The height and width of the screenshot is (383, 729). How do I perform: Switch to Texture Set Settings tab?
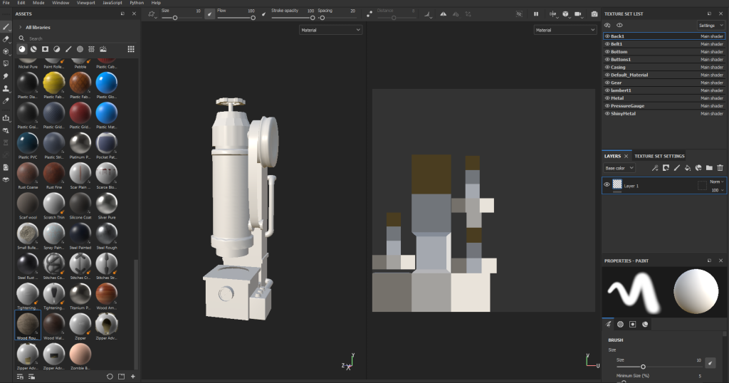click(x=659, y=156)
